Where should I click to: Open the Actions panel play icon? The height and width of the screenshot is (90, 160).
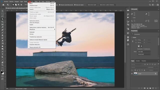(x=128, y=17)
